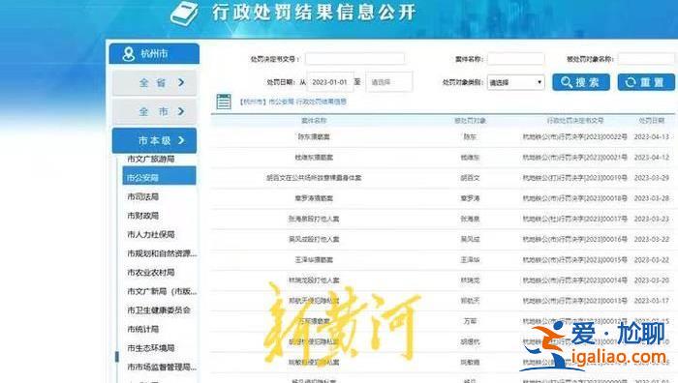Click the sidebar scrollbar thumb
The width and height of the screenshot is (678, 383).
point(117,357)
